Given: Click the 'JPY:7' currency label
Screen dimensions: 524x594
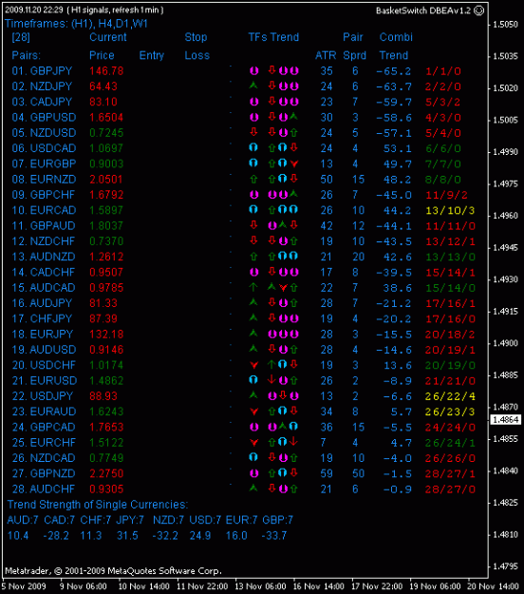Looking at the screenshot, I should [130, 520].
